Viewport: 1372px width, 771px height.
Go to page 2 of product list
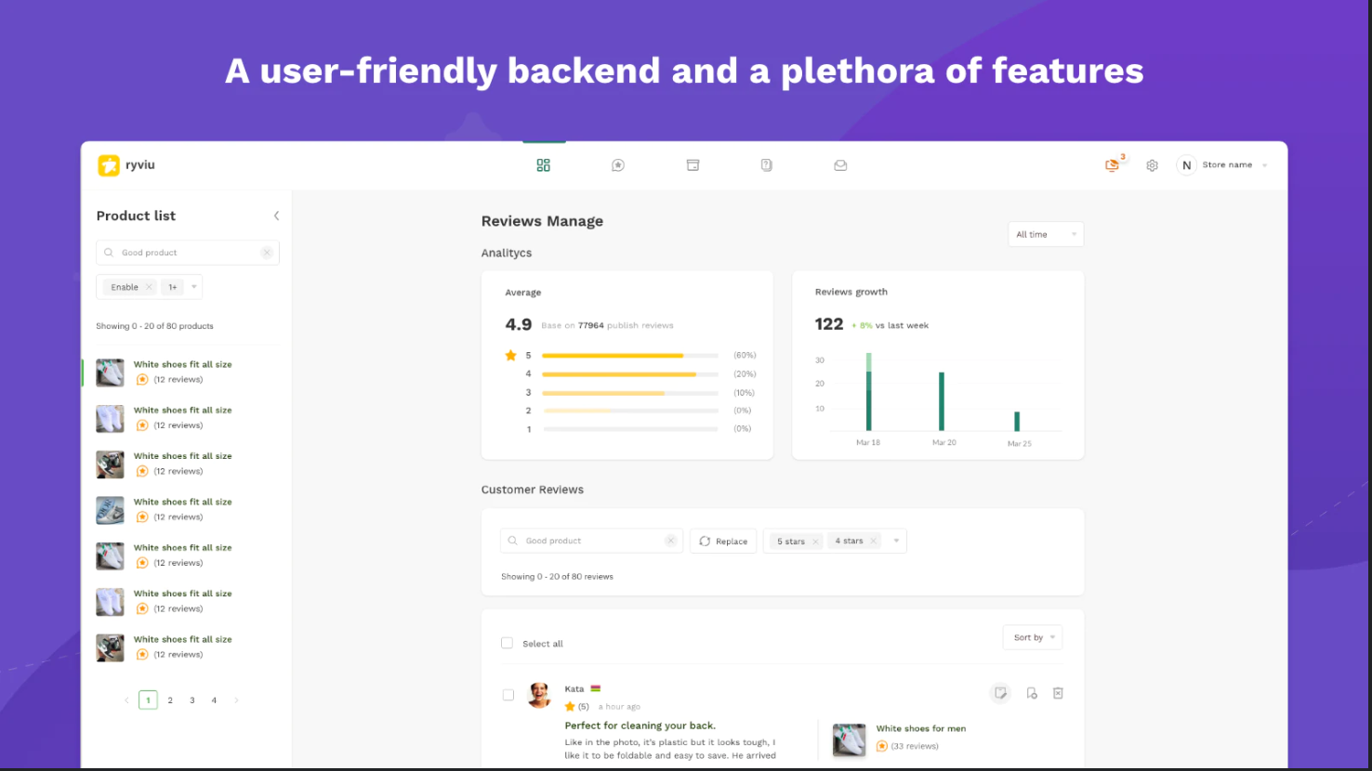tap(170, 700)
